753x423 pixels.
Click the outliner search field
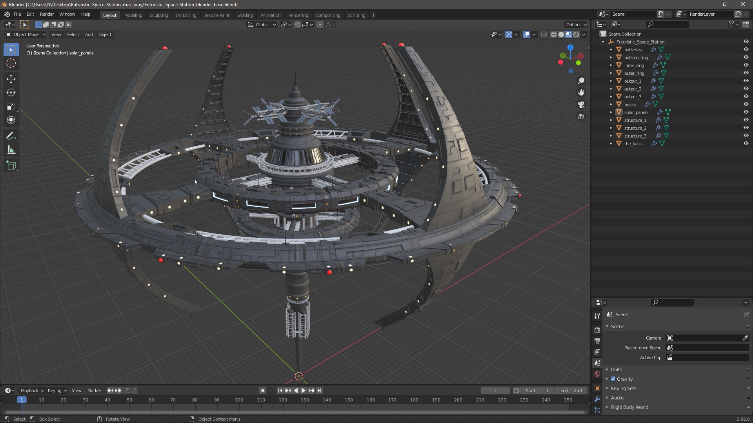(x=668, y=24)
